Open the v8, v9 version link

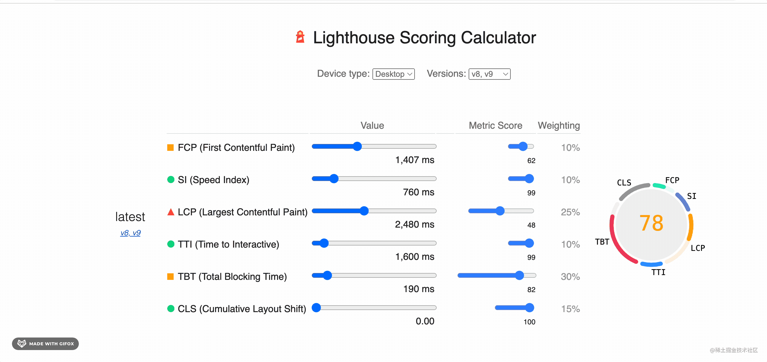[130, 233]
